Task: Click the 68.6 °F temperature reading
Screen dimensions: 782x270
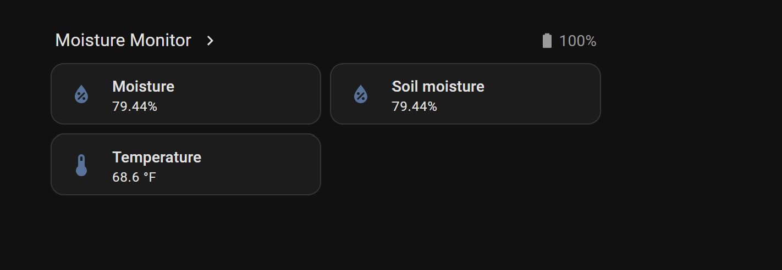Action: pos(134,177)
